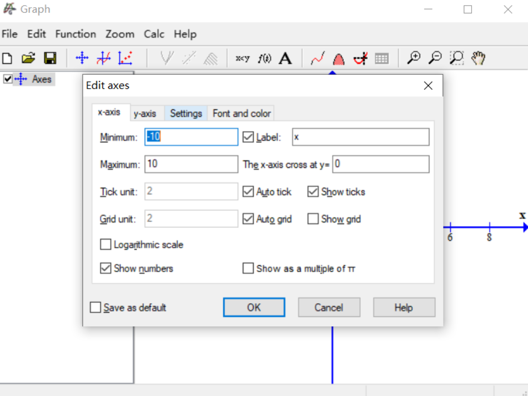This screenshot has height=396, width=528.
Task: Open the Function menu
Action: [x=75, y=34]
